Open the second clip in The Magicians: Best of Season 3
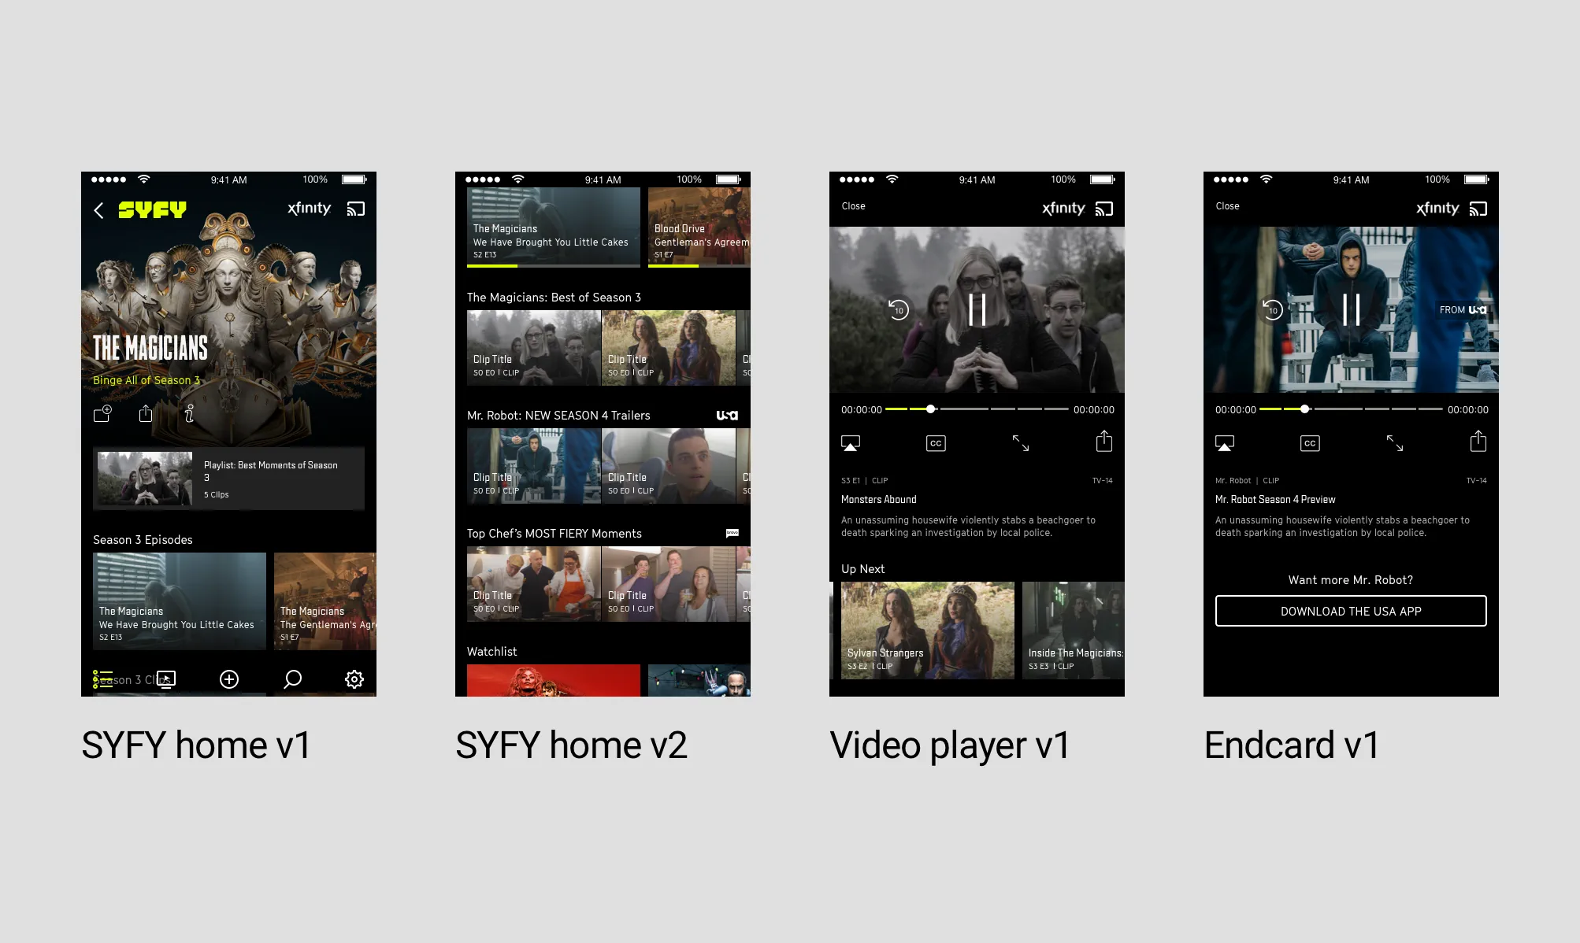This screenshot has height=943, width=1580. click(x=669, y=348)
